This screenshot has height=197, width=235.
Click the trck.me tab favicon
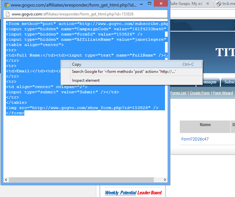219,4
